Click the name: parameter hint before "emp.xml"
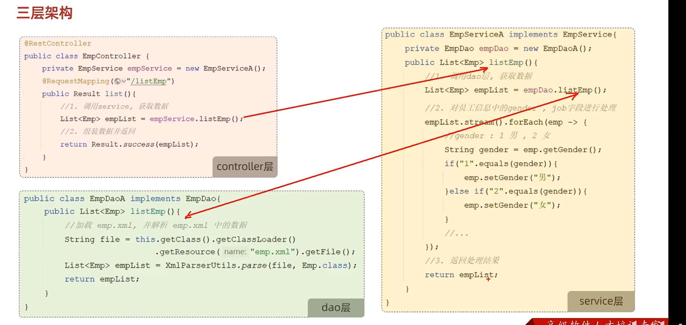Image resolution: width=686 pixels, height=325 pixels. (235, 252)
